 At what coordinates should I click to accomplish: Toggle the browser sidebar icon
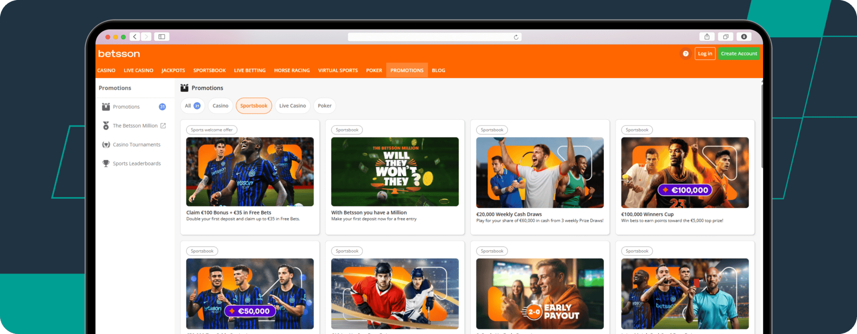[x=162, y=37]
